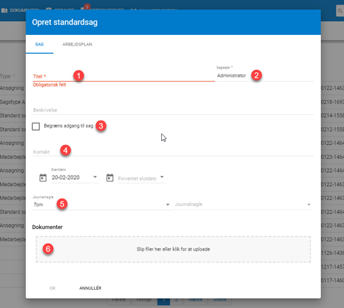Click the Type column filter icon
This screenshot has height=308, width=344.
pos(14,76)
